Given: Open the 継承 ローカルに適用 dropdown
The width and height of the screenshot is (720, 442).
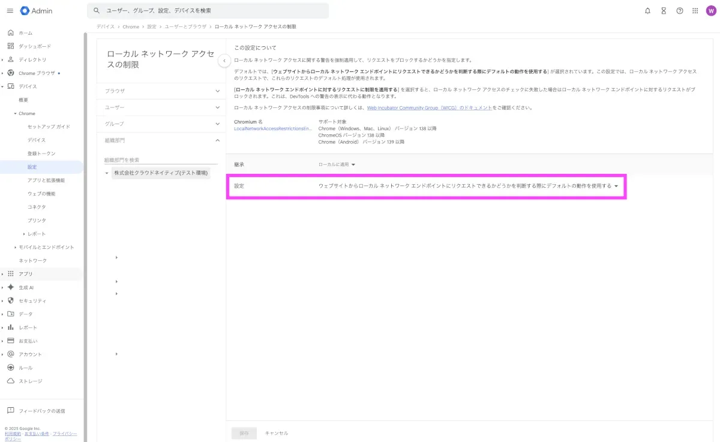Looking at the screenshot, I should (x=337, y=164).
